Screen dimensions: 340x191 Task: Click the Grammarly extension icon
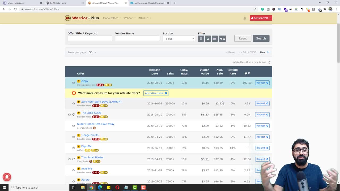262,9
